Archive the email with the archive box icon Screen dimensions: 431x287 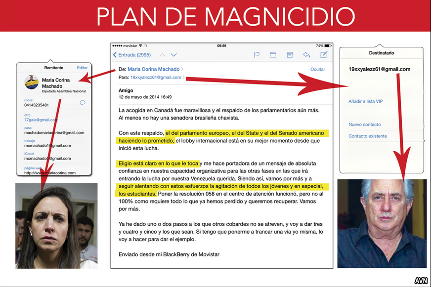pos(290,55)
